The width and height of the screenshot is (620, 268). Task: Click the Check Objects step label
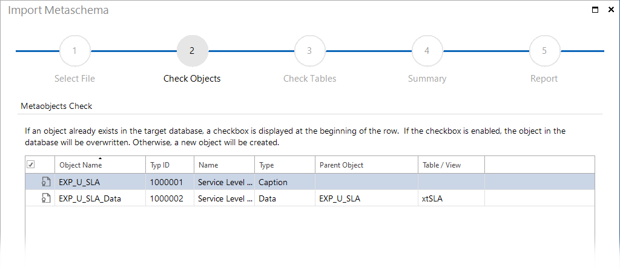click(x=192, y=79)
